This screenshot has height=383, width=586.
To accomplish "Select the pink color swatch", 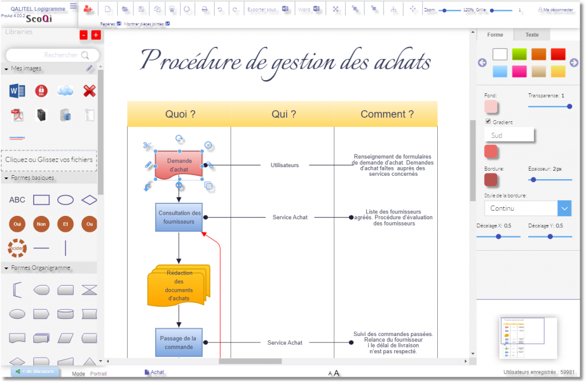I will [x=519, y=72].
